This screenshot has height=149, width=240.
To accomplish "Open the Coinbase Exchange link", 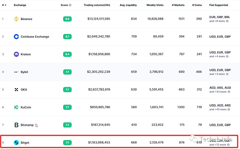I will pyautogui.click(x=35, y=36).
